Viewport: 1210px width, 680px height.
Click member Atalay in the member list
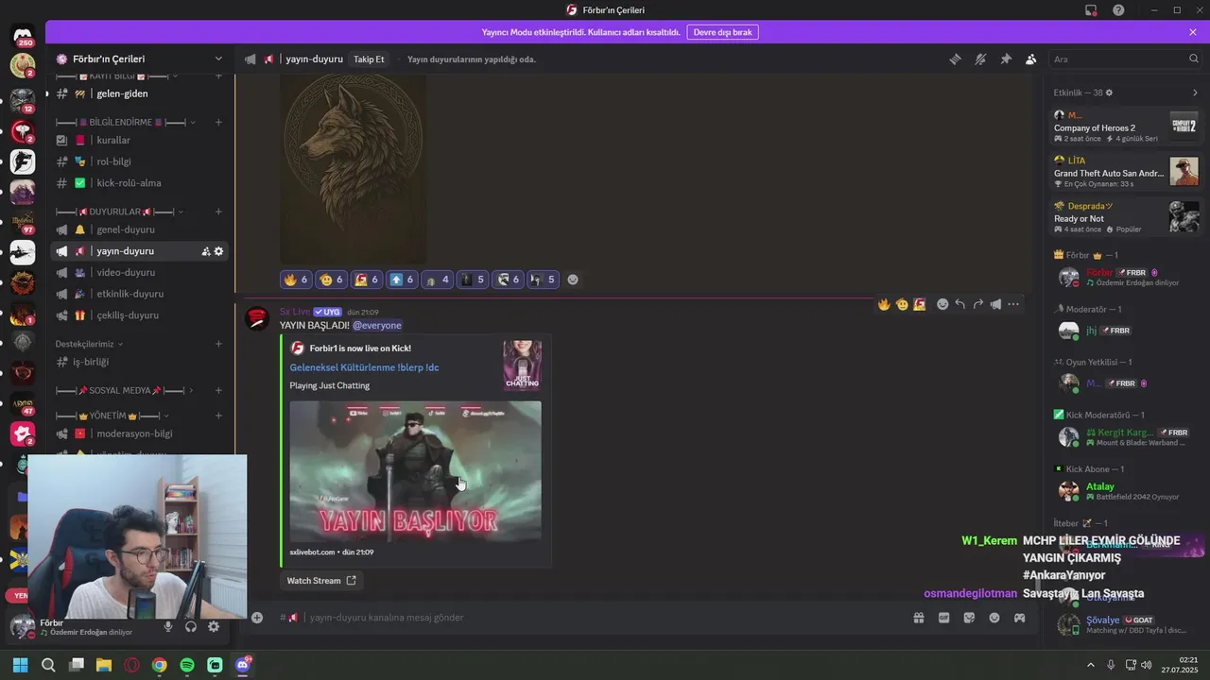click(x=1125, y=490)
